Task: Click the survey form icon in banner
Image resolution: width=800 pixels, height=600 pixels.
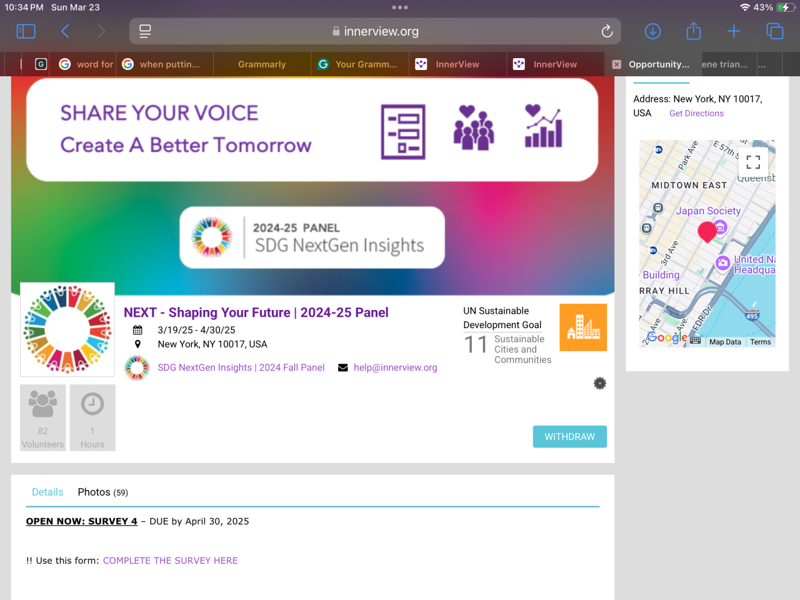Action: click(403, 131)
